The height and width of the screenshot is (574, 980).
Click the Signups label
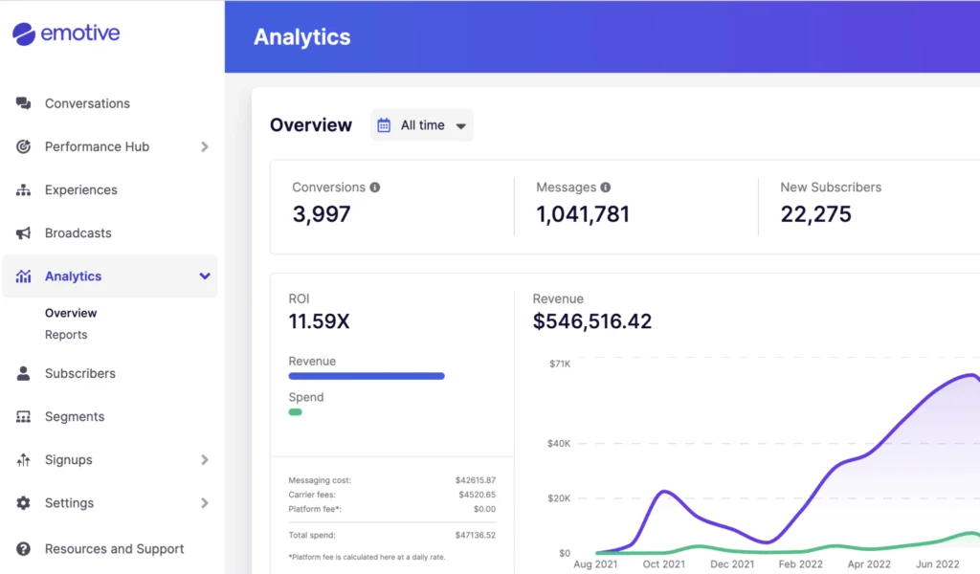click(68, 460)
